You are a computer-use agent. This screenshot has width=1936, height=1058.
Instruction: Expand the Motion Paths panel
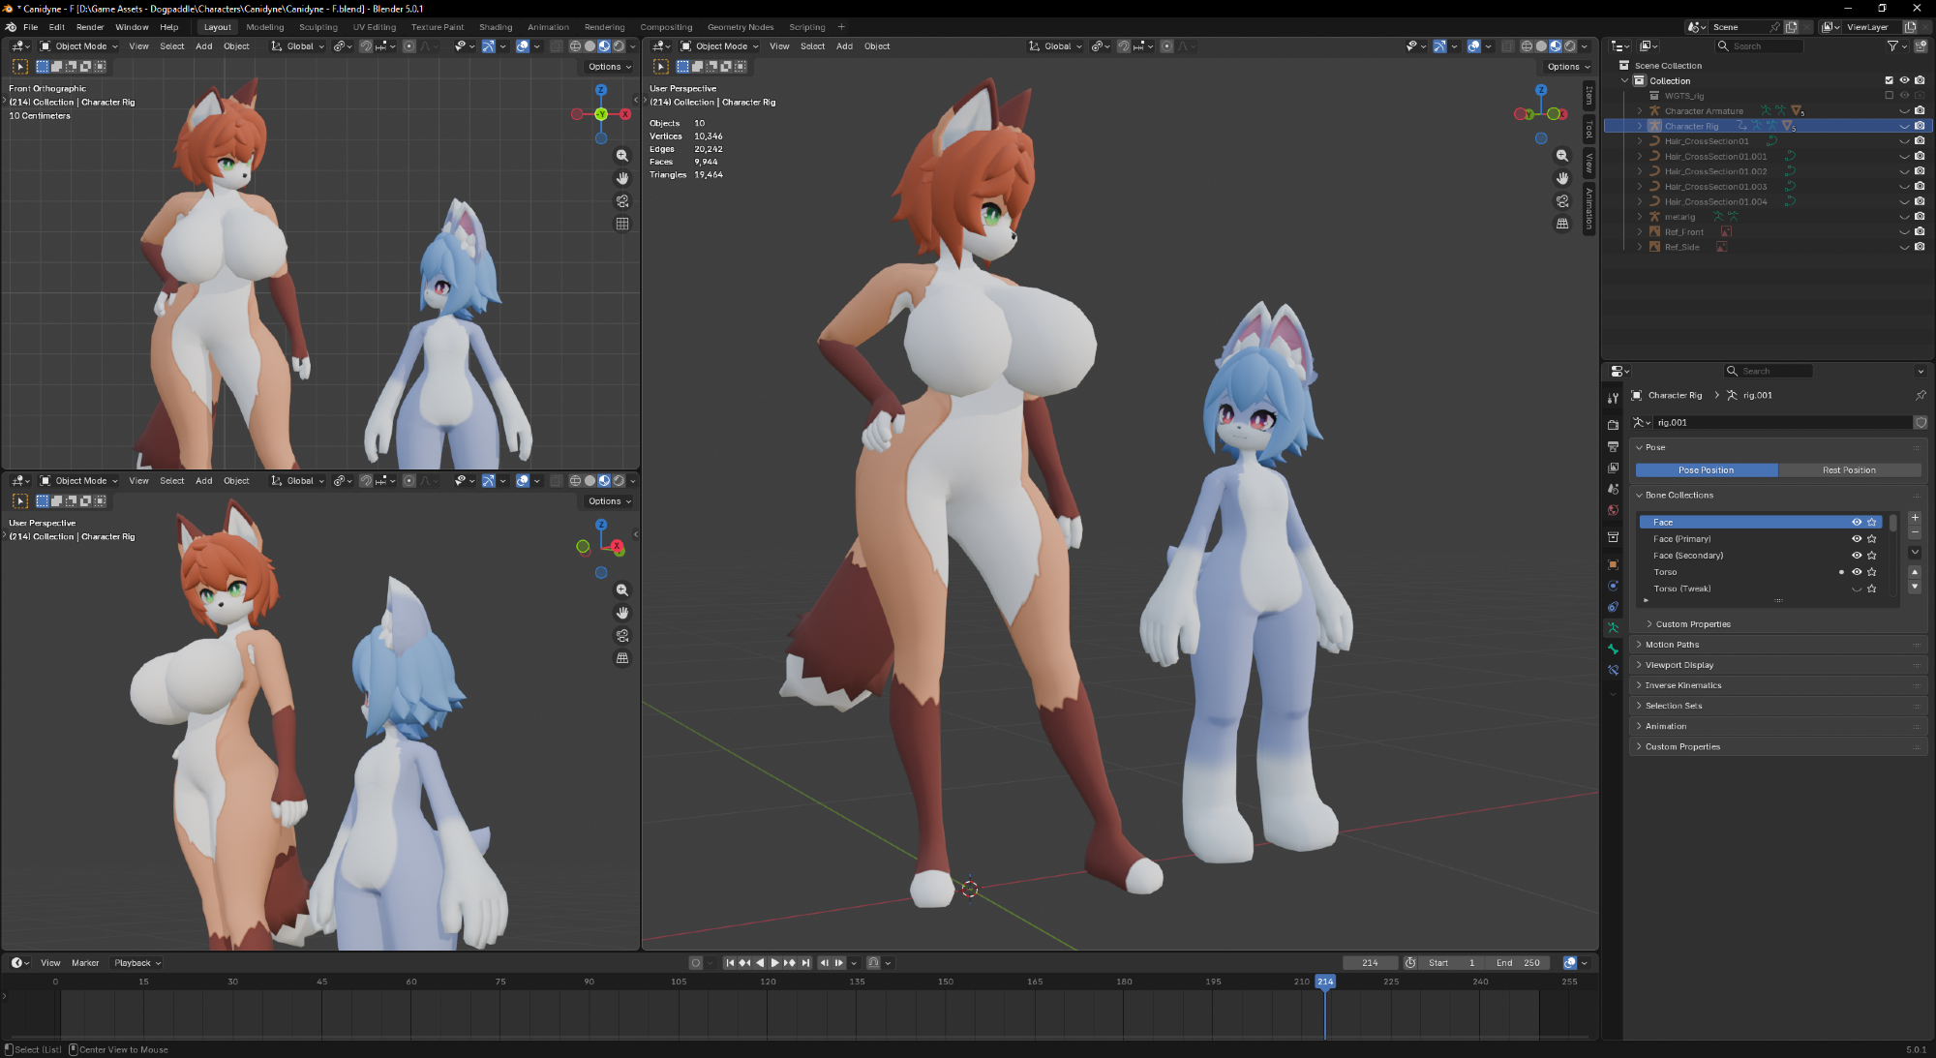(1672, 645)
